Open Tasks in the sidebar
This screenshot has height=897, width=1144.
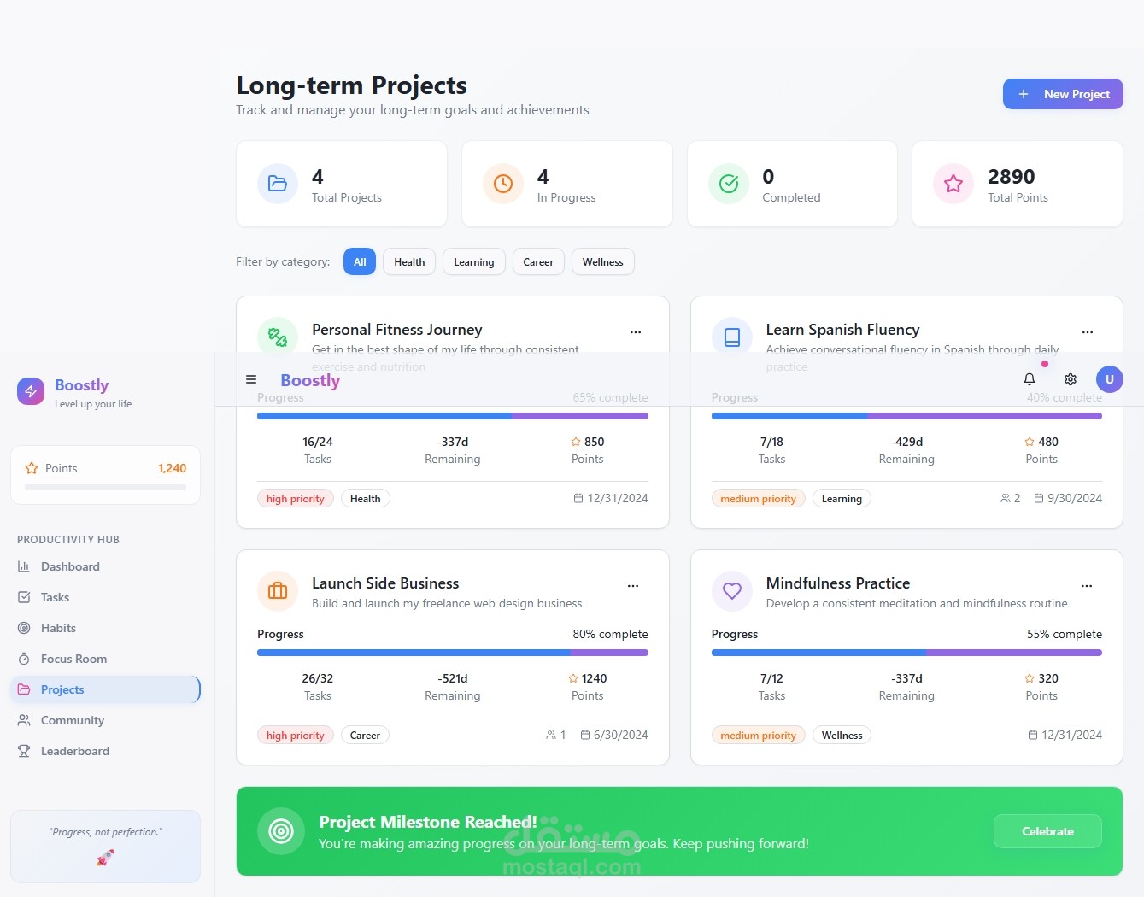click(x=105, y=597)
